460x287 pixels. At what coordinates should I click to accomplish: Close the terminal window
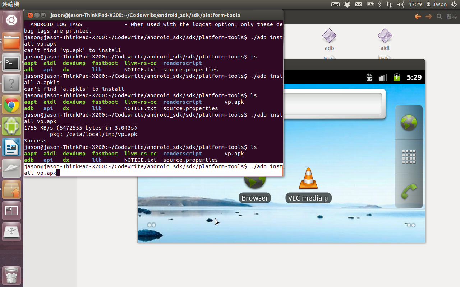(x=30, y=15)
